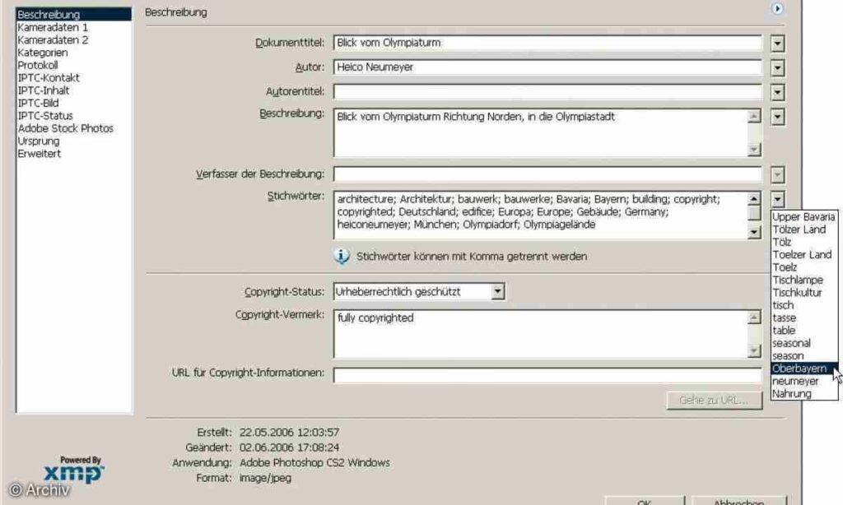Open the Autor field dropdown arrow

(x=778, y=67)
